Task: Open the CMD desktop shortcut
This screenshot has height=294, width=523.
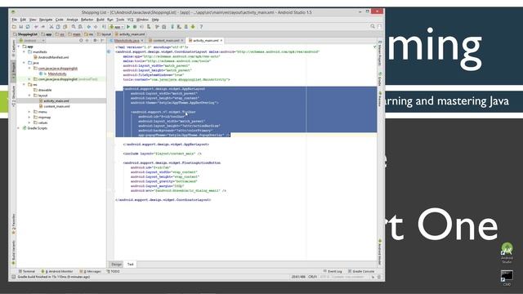Action: click(507, 278)
